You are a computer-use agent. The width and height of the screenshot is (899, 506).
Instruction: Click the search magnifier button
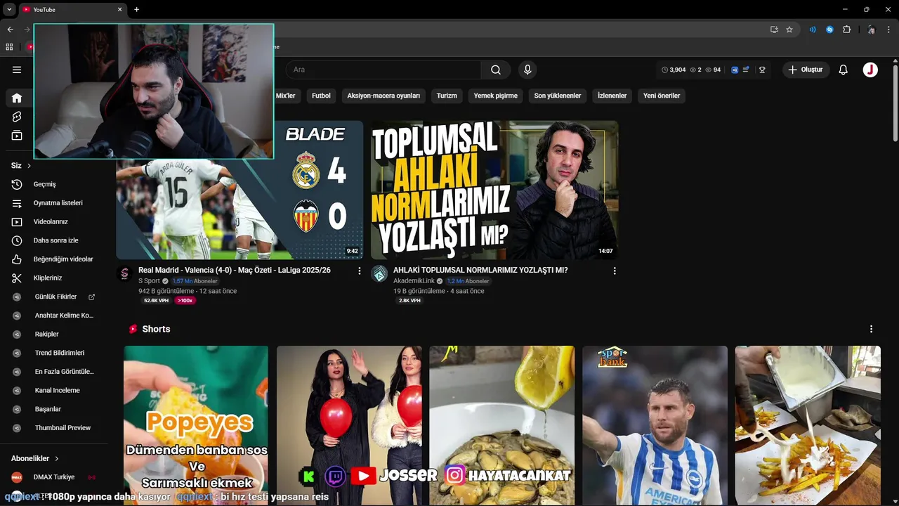496,70
